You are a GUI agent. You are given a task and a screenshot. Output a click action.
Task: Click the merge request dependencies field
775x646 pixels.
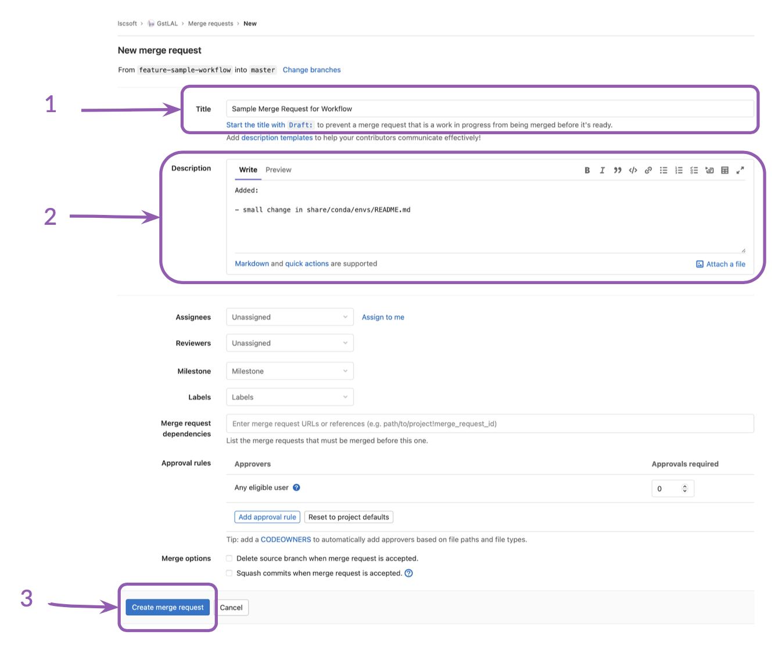(489, 424)
